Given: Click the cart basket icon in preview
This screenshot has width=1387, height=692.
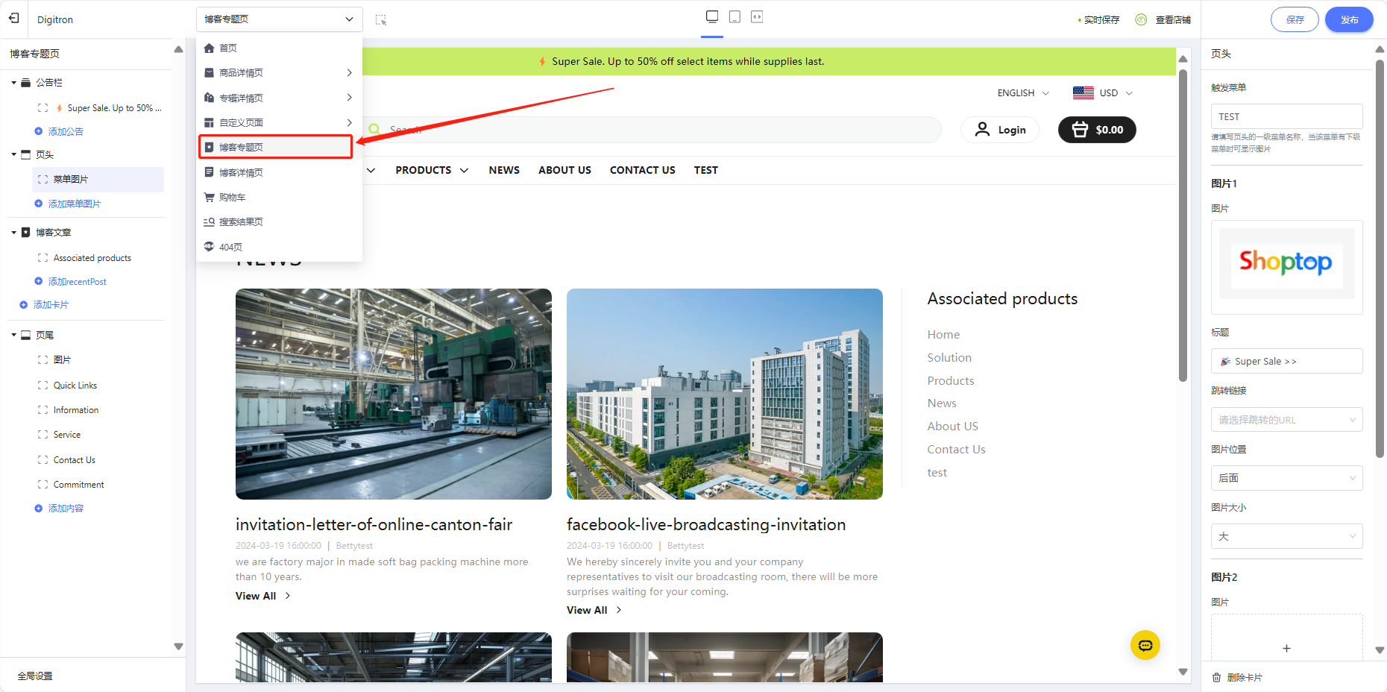Looking at the screenshot, I should 1080,130.
